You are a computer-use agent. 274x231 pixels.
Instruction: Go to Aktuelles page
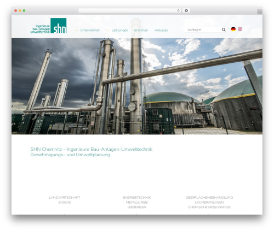click(161, 31)
